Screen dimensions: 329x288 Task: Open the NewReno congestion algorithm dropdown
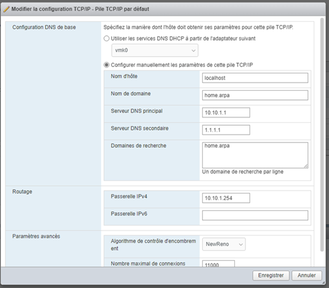click(x=224, y=244)
